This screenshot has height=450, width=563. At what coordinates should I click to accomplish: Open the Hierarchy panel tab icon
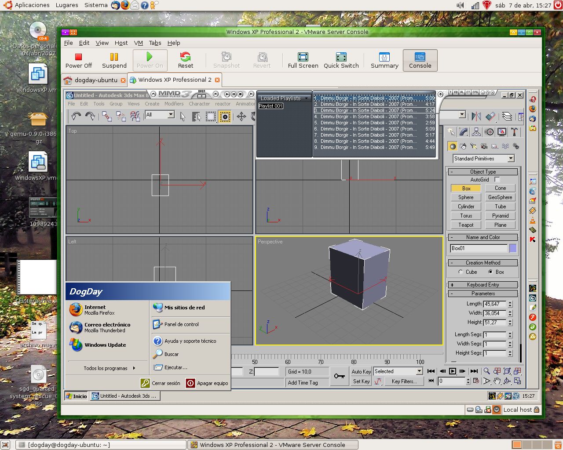(x=476, y=132)
